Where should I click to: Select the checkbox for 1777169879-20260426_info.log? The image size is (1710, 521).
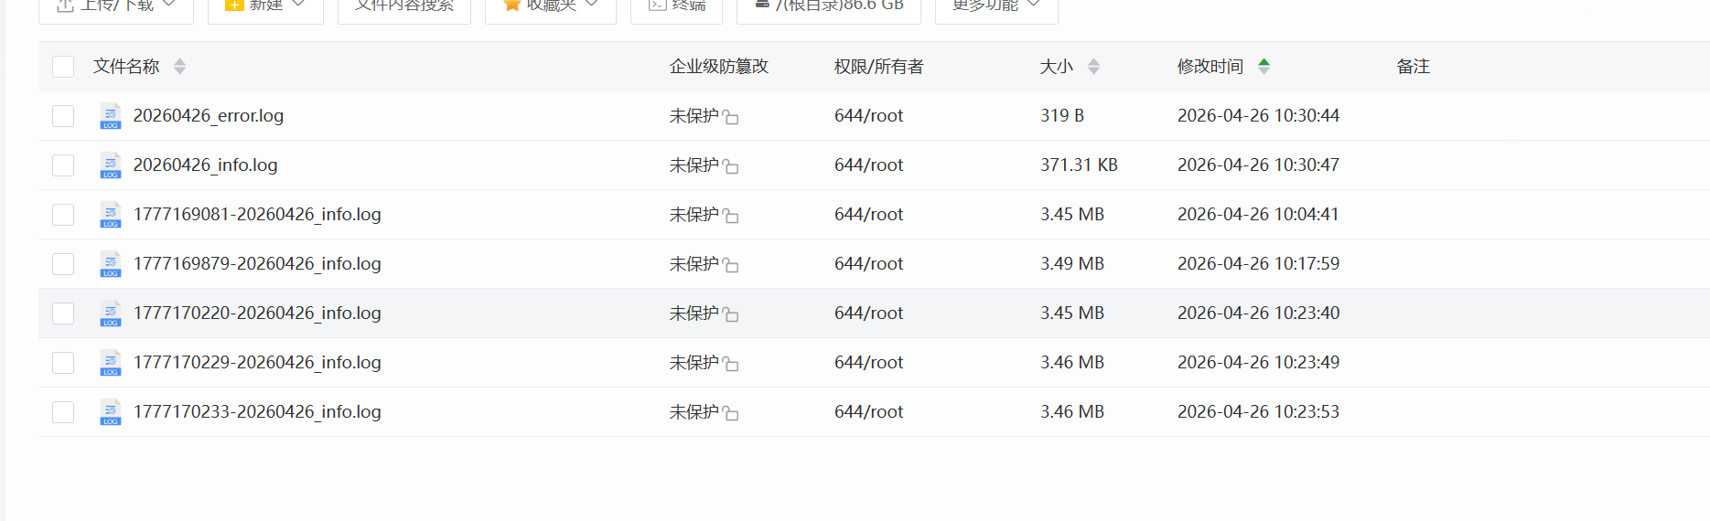click(63, 264)
